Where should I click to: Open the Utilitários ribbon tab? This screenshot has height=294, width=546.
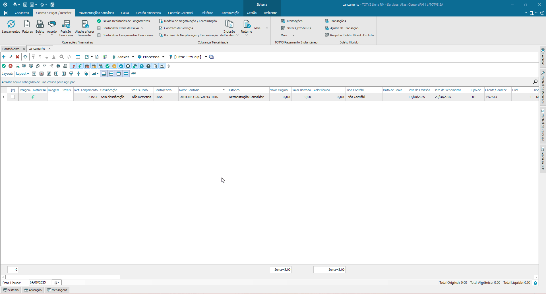pos(207,13)
